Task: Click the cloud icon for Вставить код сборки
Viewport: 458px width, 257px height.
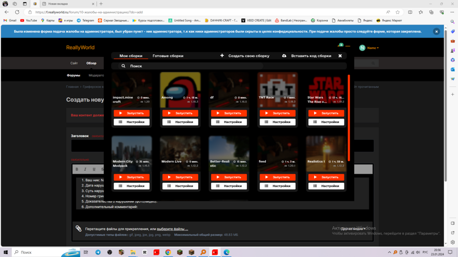Action: click(x=284, y=56)
